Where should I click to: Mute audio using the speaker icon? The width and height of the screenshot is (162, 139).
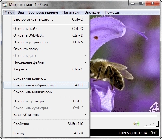tap(136, 124)
